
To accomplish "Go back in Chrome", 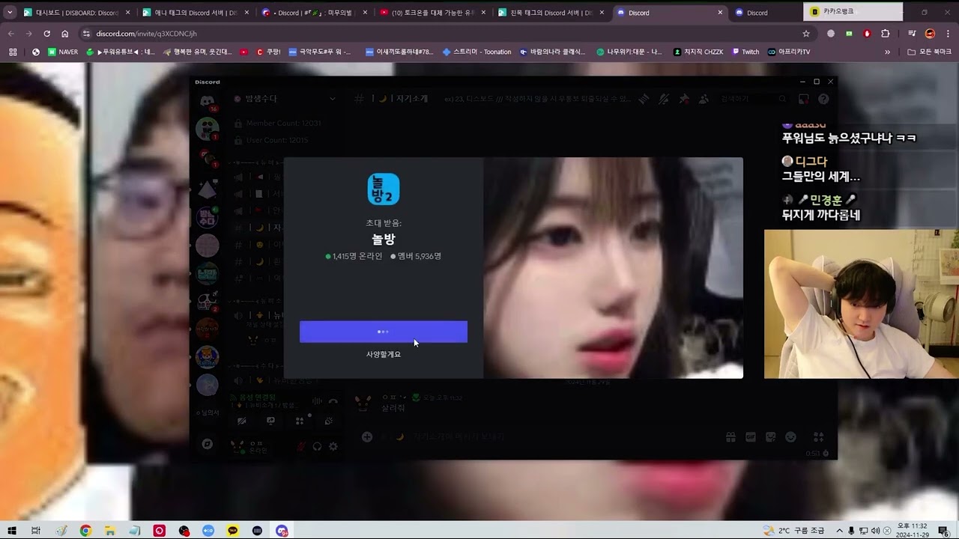I will coord(11,34).
